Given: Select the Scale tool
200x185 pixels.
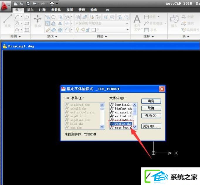Looking at the screenshot, I should [48, 23].
